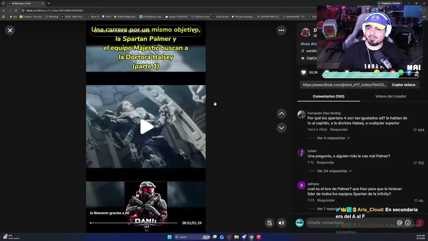Image resolution: width=428 pixels, height=241 pixels.
Task: Open the Twitch bookmark
Action: pos(106,17)
